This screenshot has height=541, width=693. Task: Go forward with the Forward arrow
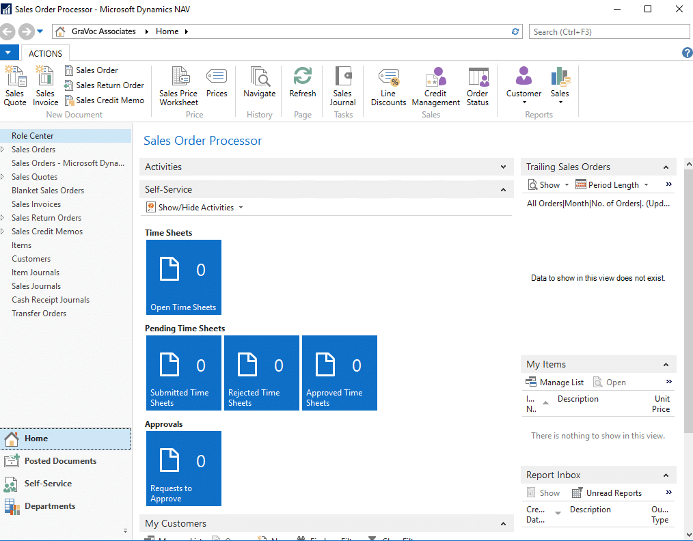pos(27,31)
